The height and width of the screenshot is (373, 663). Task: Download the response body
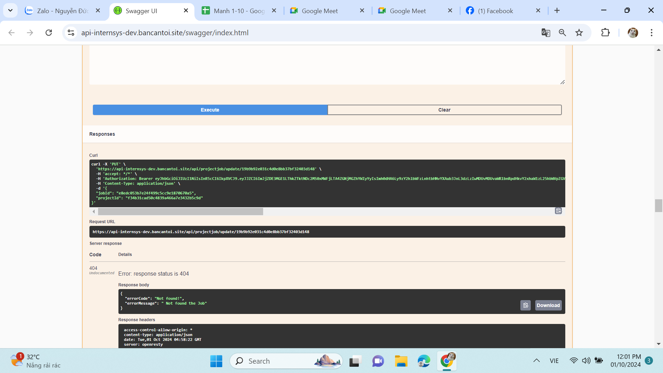(548, 305)
